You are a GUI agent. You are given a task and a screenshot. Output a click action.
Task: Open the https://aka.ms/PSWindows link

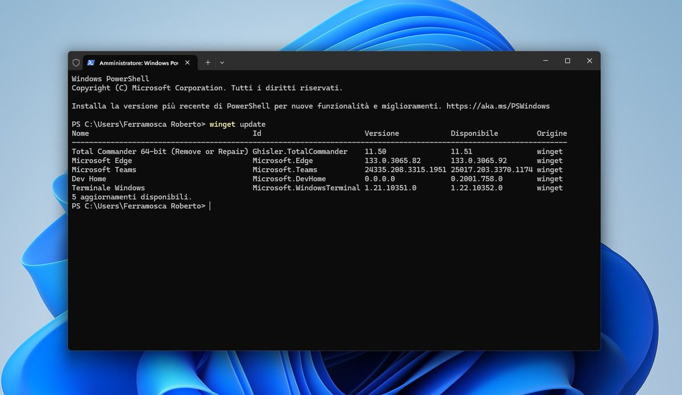coord(498,106)
